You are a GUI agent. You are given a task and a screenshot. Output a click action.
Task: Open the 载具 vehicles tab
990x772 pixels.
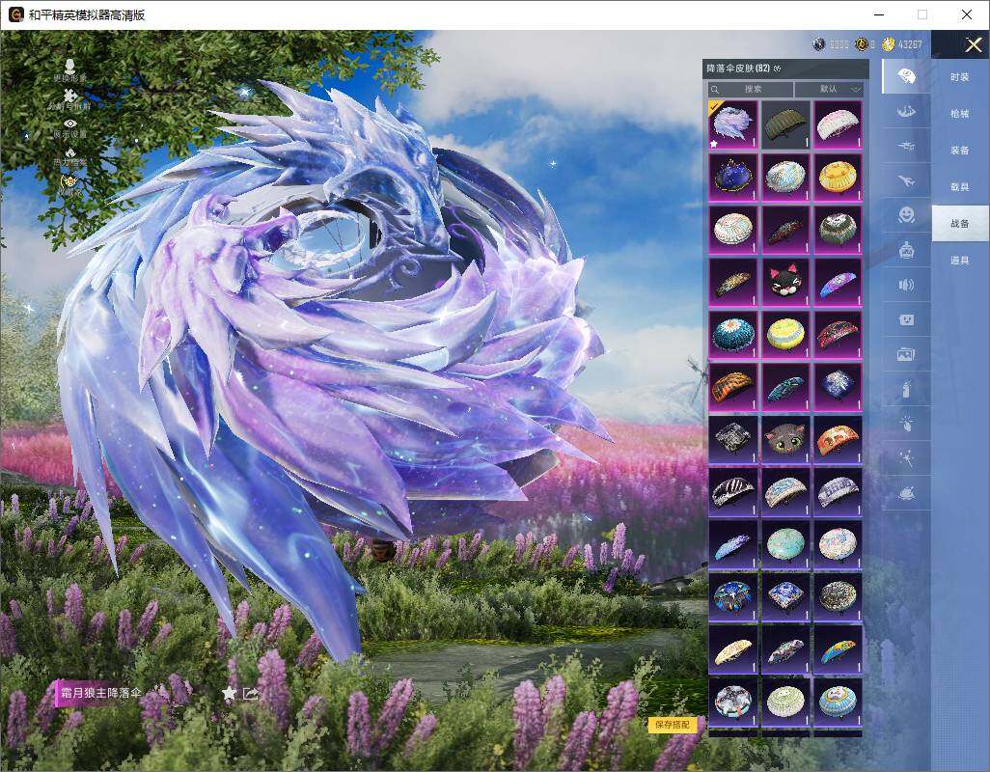point(959,187)
